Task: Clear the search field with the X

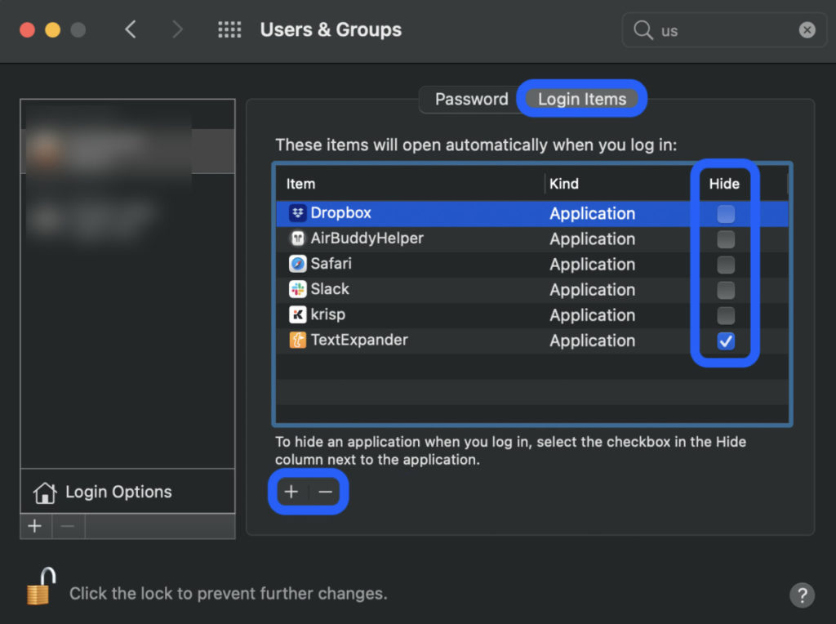Action: pyautogui.click(x=807, y=29)
